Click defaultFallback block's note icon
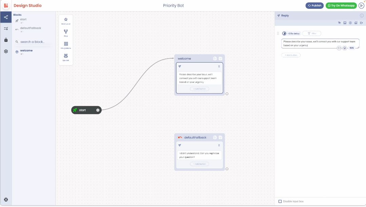 click(x=220, y=138)
